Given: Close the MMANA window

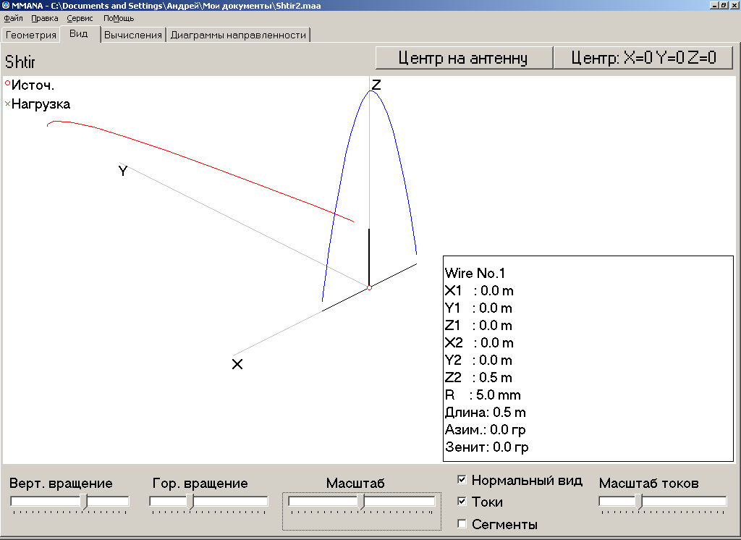Looking at the screenshot, I should point(734,5).
